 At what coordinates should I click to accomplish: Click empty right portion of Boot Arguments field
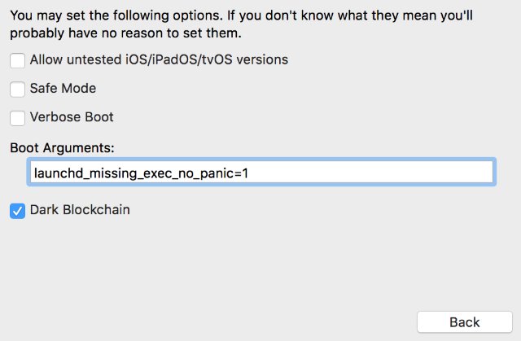[383, 173]
